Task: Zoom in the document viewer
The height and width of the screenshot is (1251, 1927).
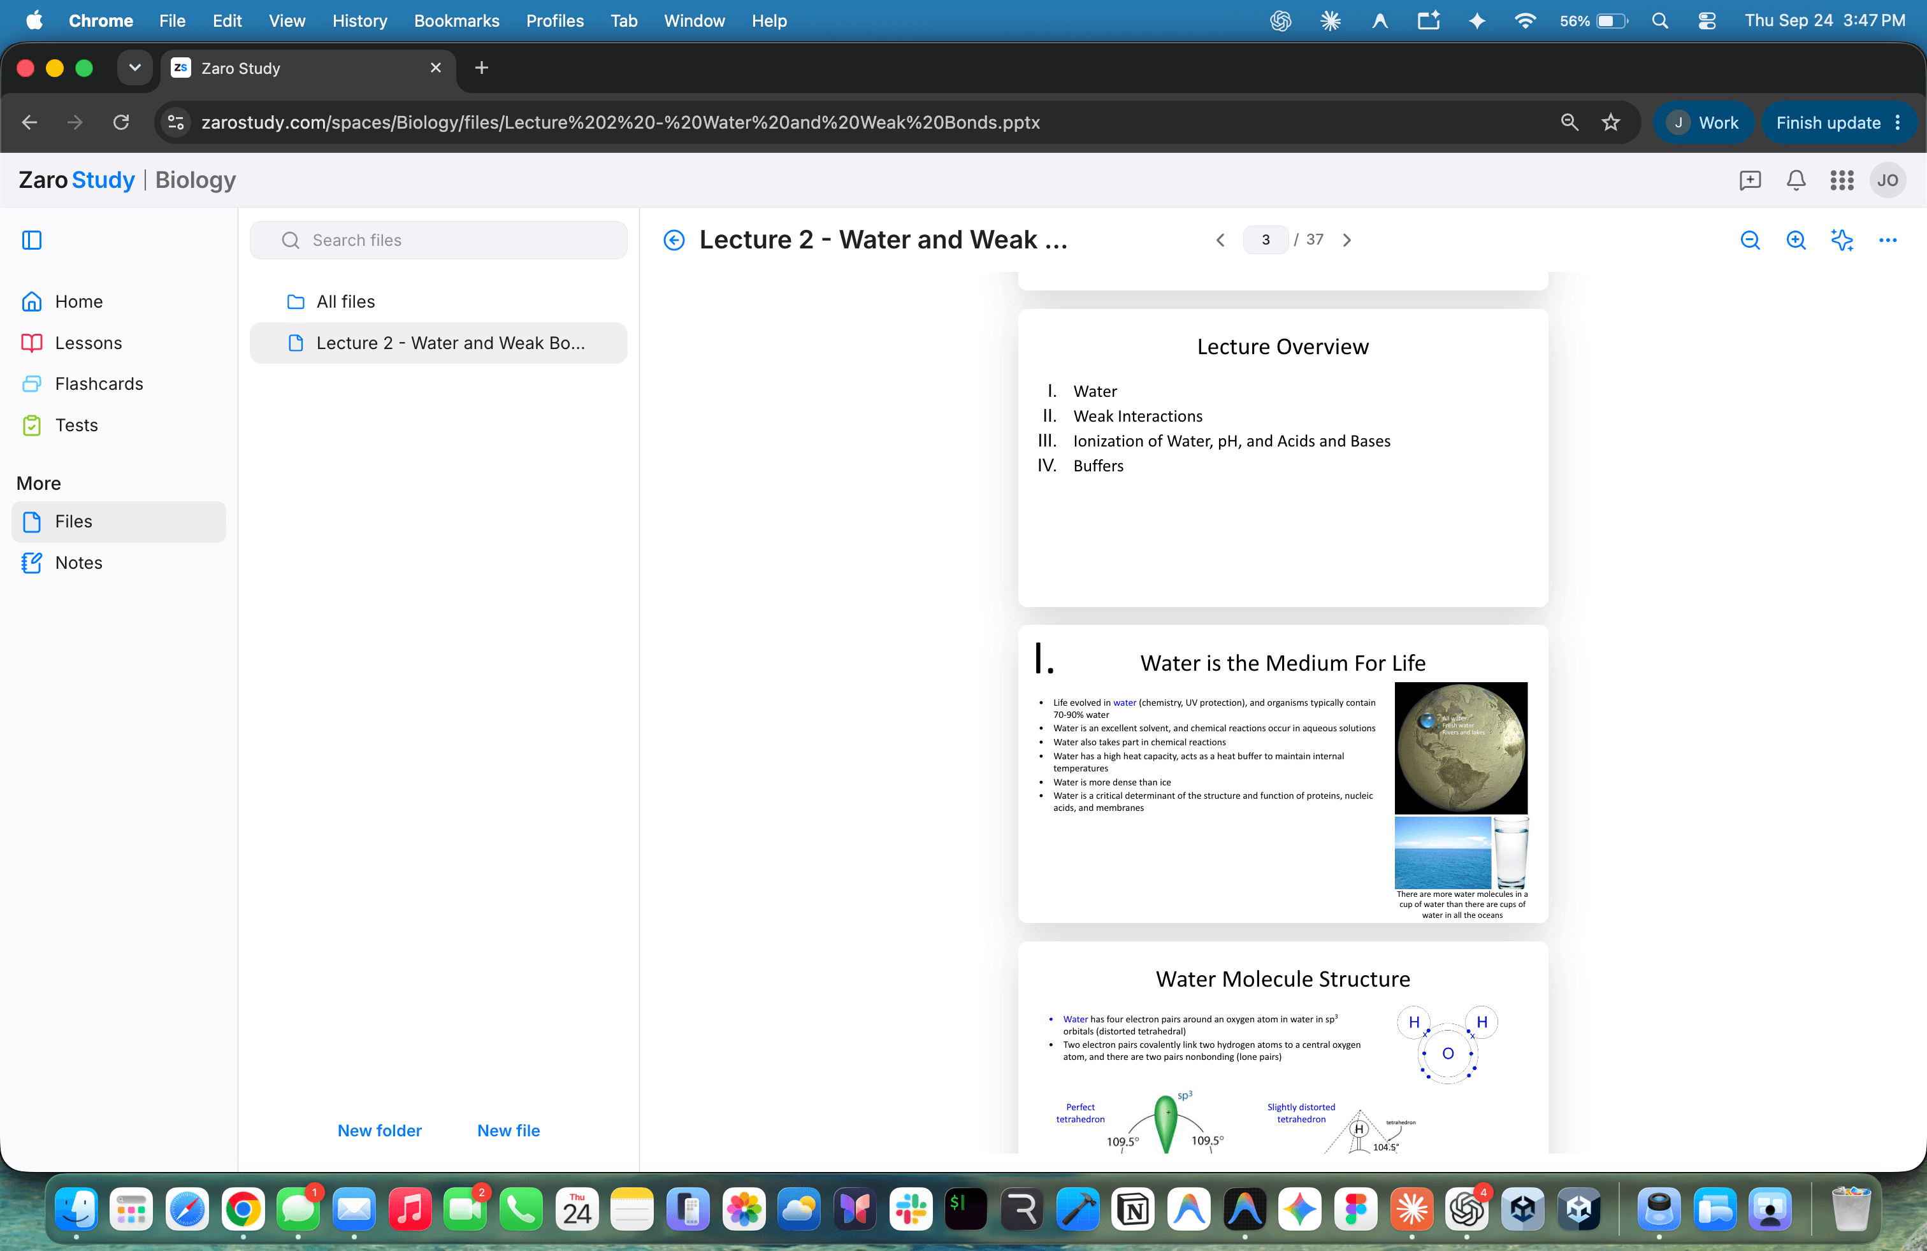Action: [x=1796, y=240]
